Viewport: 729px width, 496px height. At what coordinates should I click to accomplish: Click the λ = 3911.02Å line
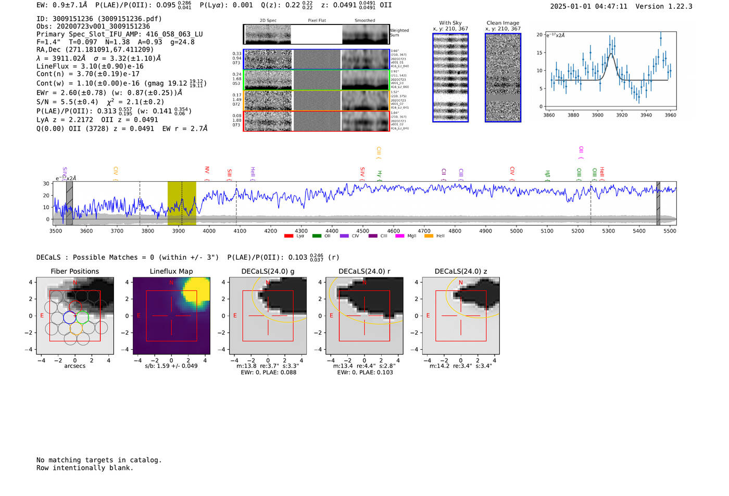tap(99, 58)
